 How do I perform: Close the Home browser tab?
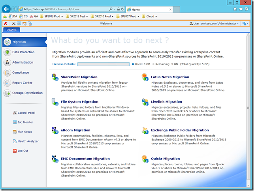click(x=170, y=9)
